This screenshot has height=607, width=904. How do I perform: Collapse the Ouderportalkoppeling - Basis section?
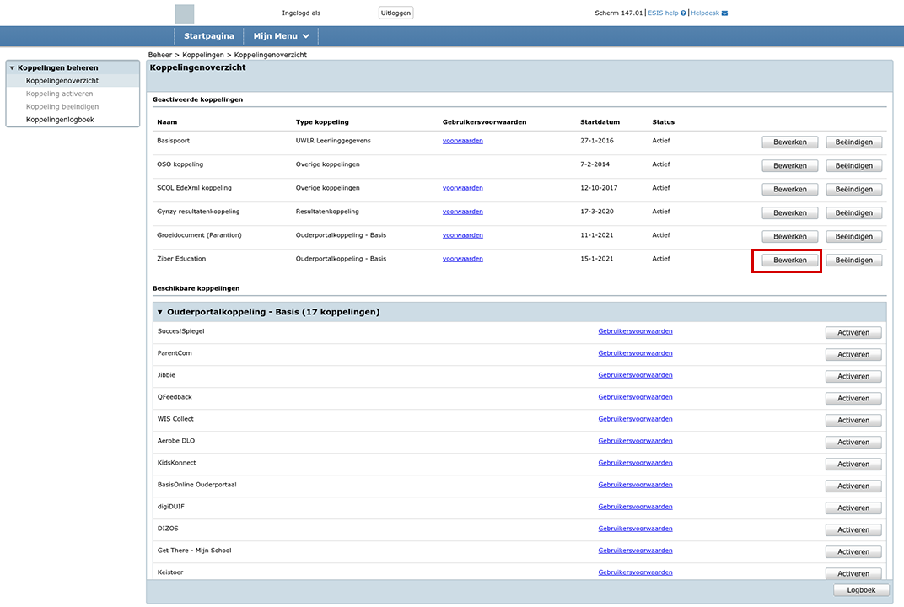160,313
